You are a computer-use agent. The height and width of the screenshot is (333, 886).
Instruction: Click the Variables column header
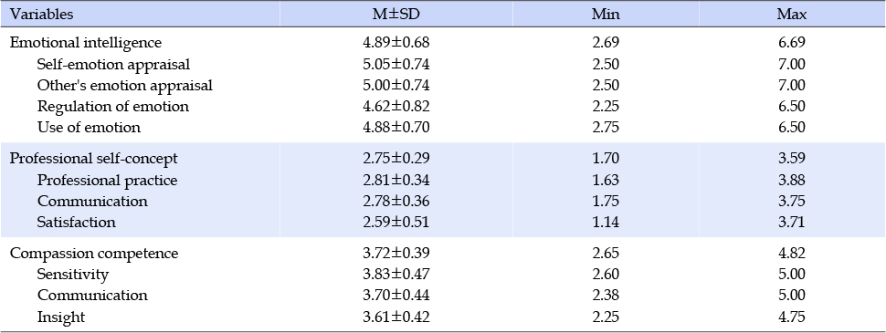[x=42, y=15]
